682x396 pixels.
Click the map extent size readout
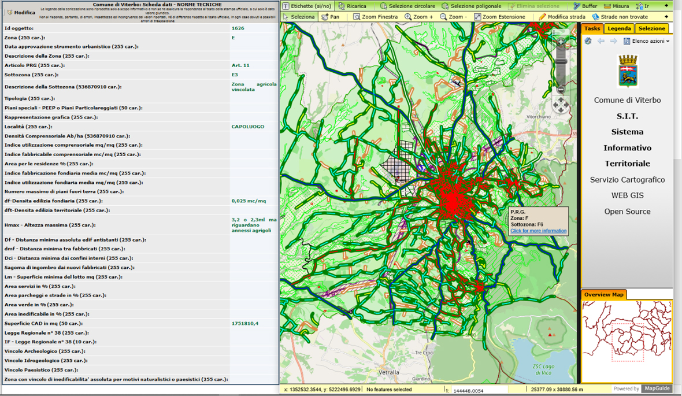coord(557,390)
